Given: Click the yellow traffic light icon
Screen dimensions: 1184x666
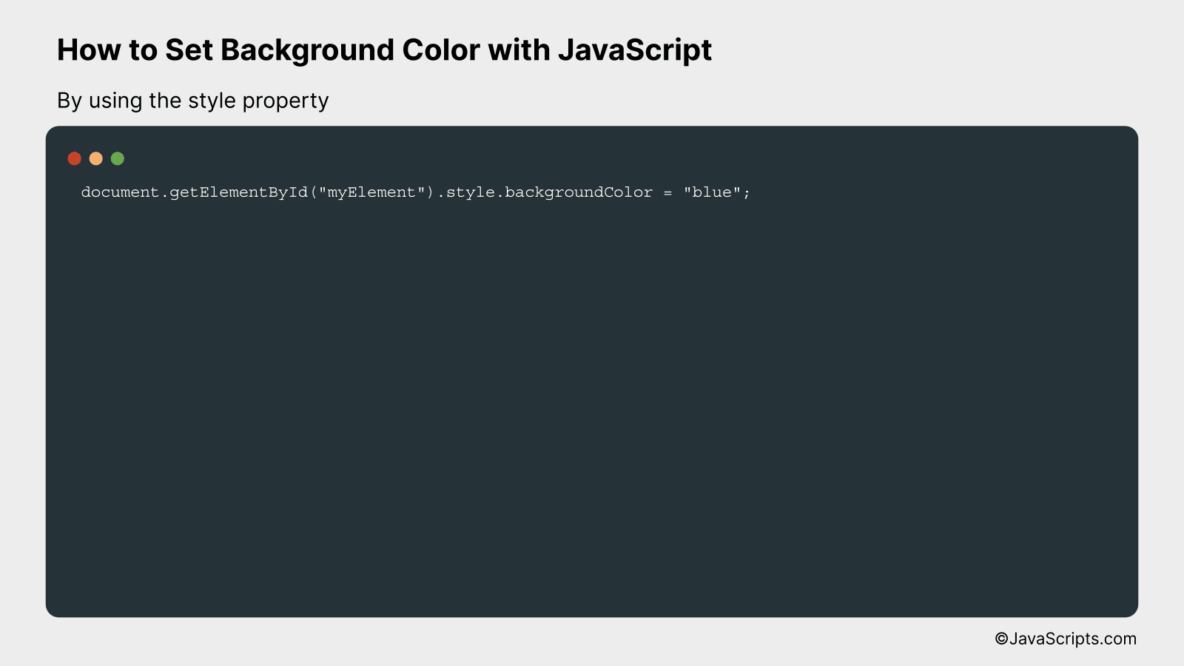Looking at the screenshot, I should (x=95, y=158).
